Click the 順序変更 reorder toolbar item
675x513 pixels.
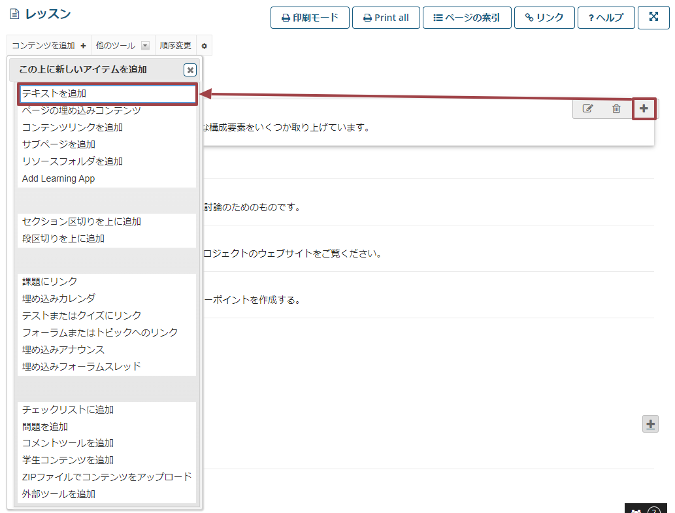[175, 46]
